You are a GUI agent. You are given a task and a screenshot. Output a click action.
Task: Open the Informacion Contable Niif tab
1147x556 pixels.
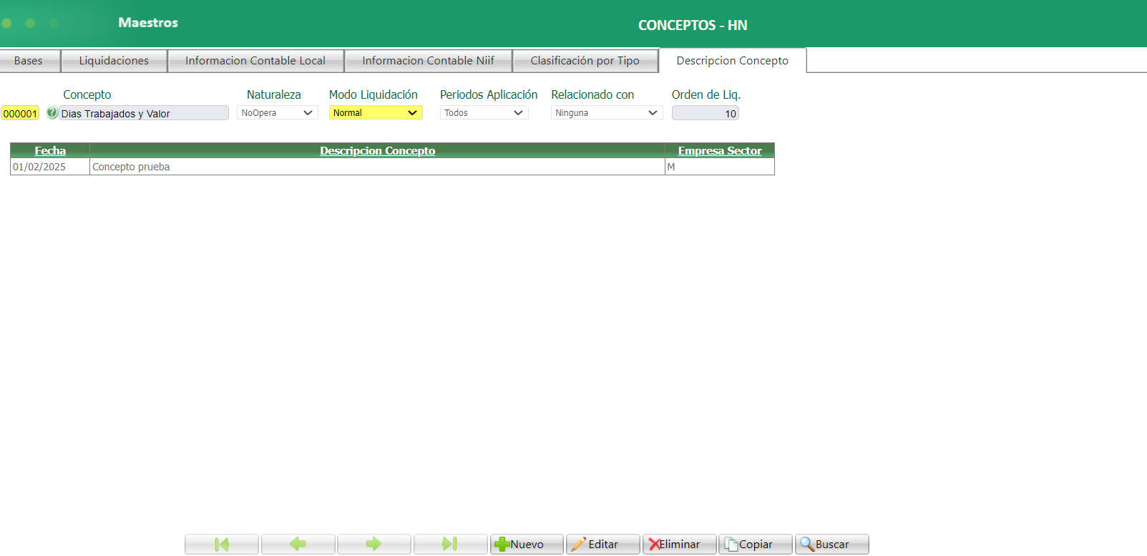(428, 61)
